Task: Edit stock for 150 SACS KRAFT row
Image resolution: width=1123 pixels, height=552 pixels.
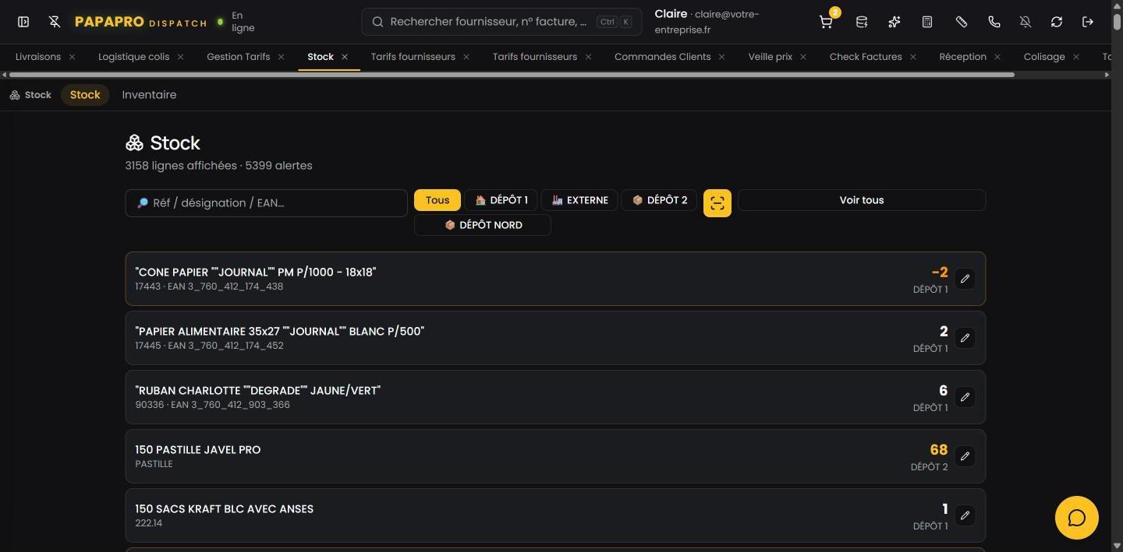Action: (965, 515)
